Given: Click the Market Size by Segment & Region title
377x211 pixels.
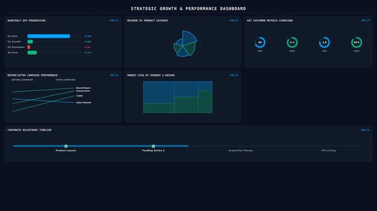Looking at the screenshot, I should [151, 75].
